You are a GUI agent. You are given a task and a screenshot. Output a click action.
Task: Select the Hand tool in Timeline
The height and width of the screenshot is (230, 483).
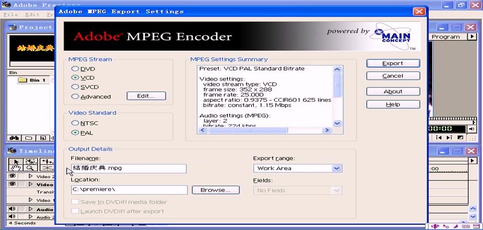click(x=16, y=168)
